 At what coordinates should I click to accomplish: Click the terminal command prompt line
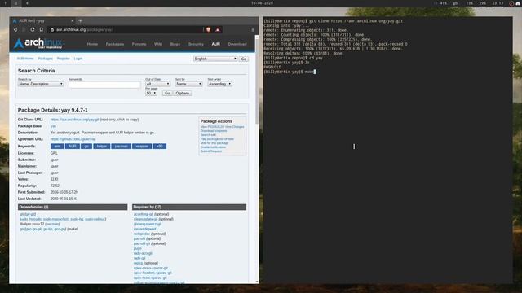[290, 72]
